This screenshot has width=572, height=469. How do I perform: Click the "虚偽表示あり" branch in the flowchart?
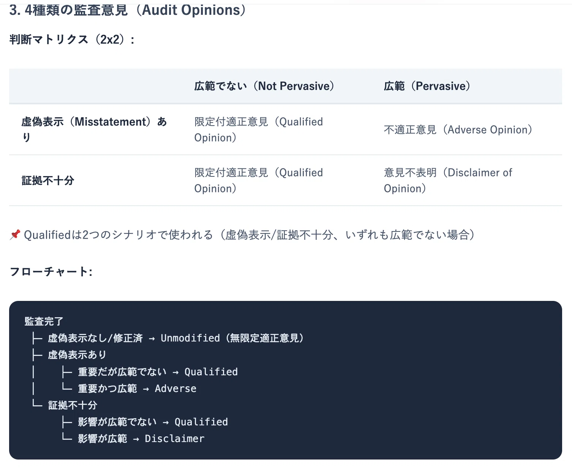(x=77, y=355)
